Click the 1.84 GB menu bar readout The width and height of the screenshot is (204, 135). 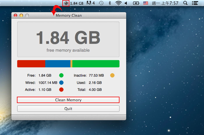tap(77, 3)
